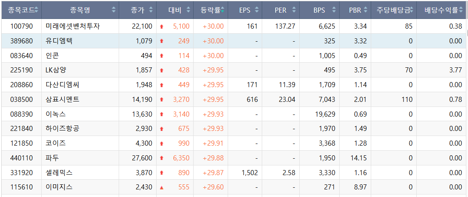Click red up arrow in 미래에셋벤처투자 row
This screenshot has height=197, width=468.
[x=162, y=27]
